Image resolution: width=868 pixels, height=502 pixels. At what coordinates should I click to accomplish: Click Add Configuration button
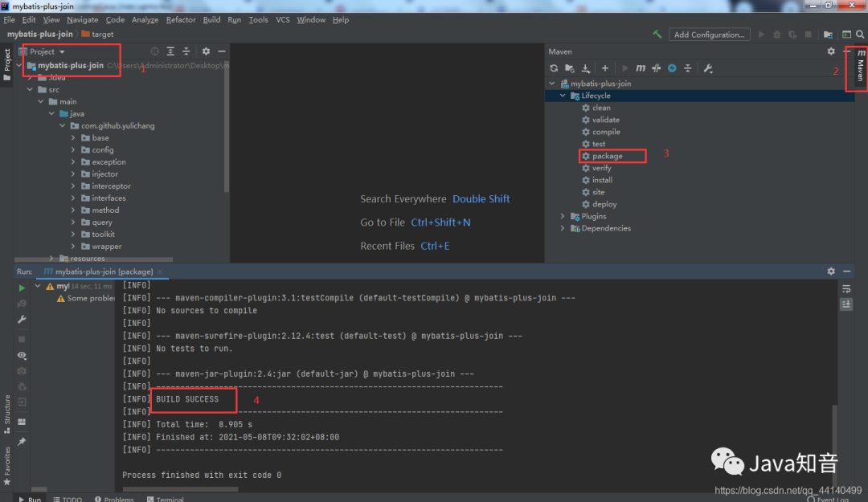(x=709, y=35)
